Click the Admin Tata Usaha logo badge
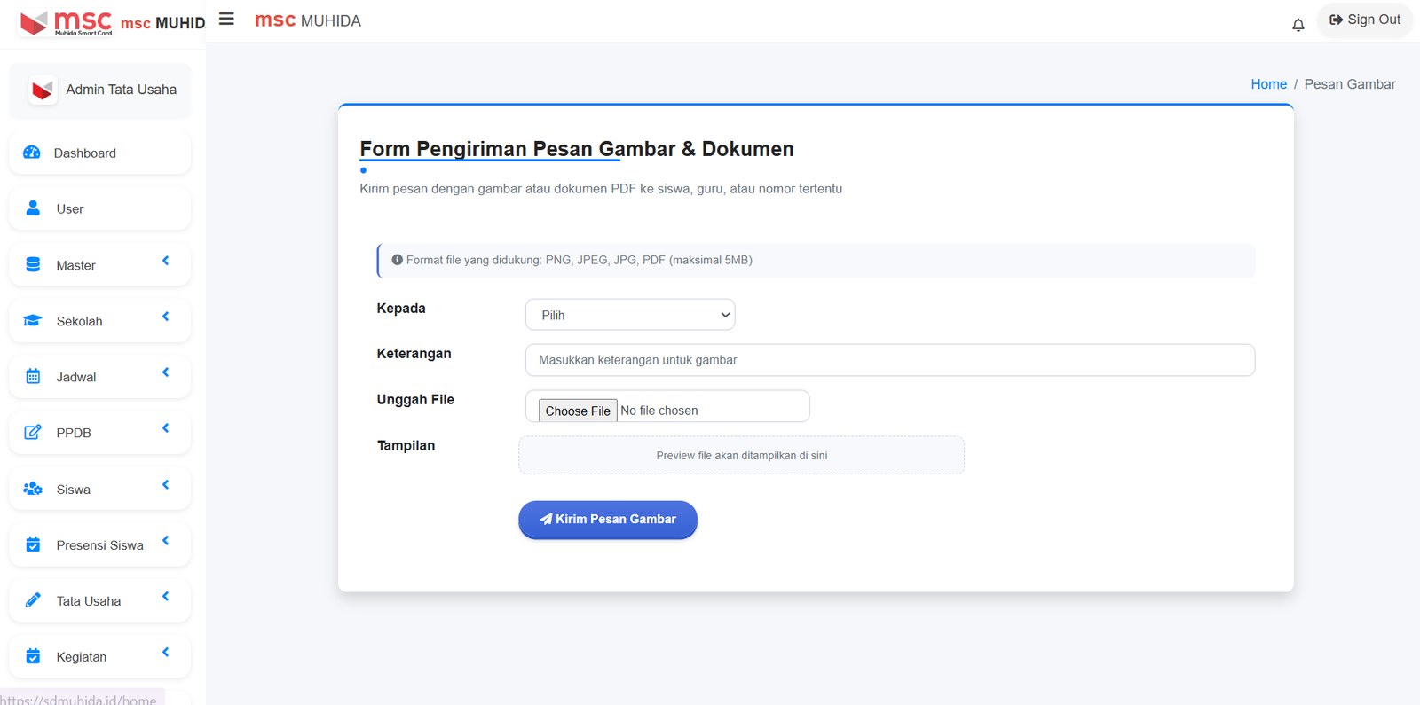 pyautogui.click(x=41, y=90)
